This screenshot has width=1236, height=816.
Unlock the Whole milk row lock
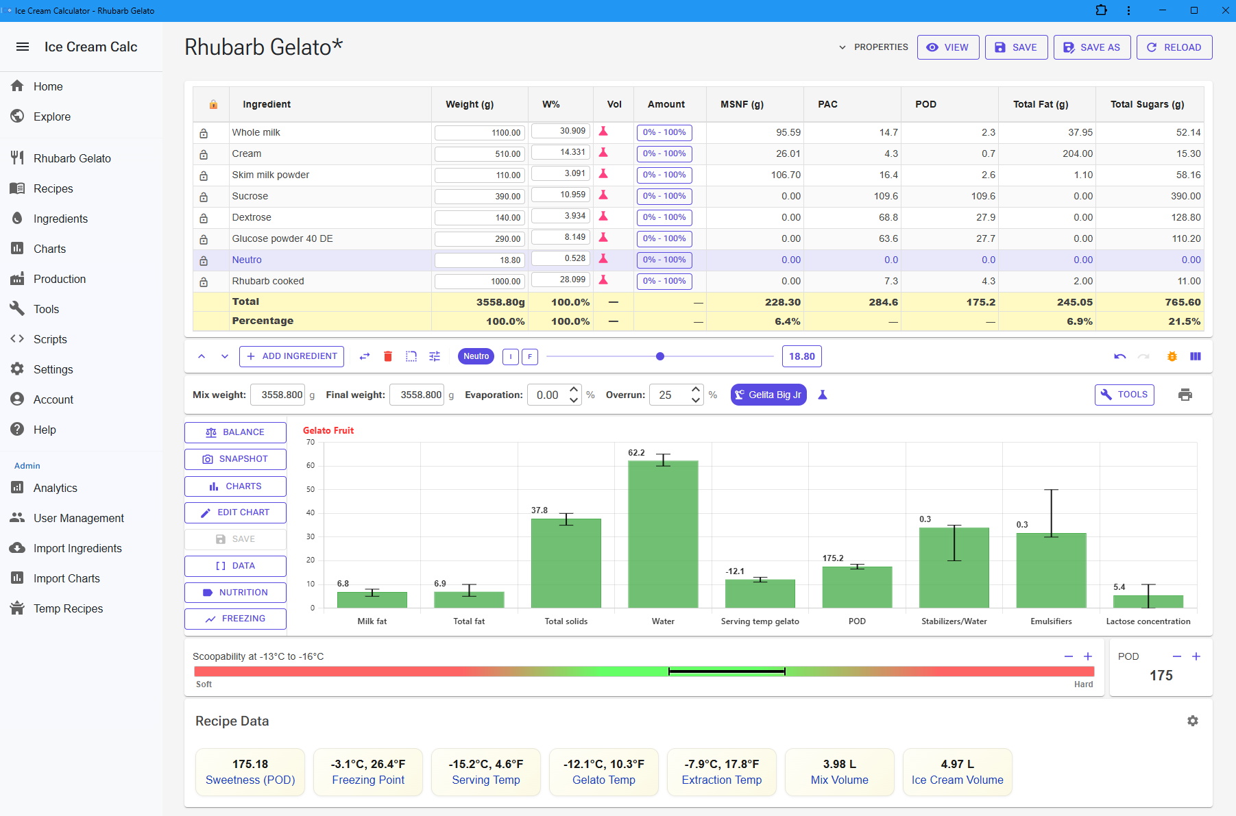click(x=204, y=132)
